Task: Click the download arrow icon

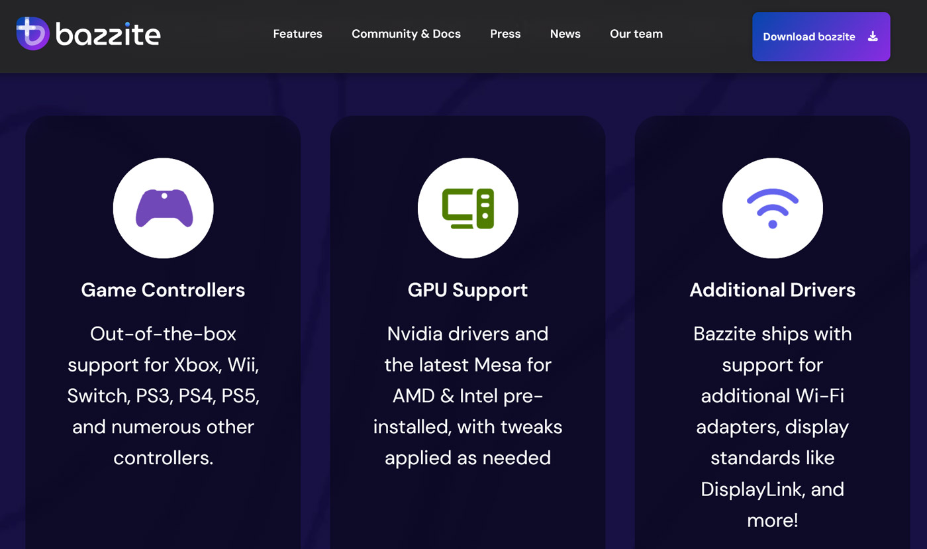Action: tap(873, 36)
